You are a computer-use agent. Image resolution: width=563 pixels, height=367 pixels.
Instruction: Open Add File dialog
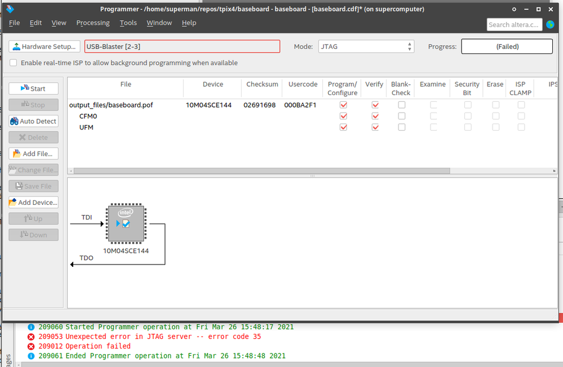click(33, 154)
